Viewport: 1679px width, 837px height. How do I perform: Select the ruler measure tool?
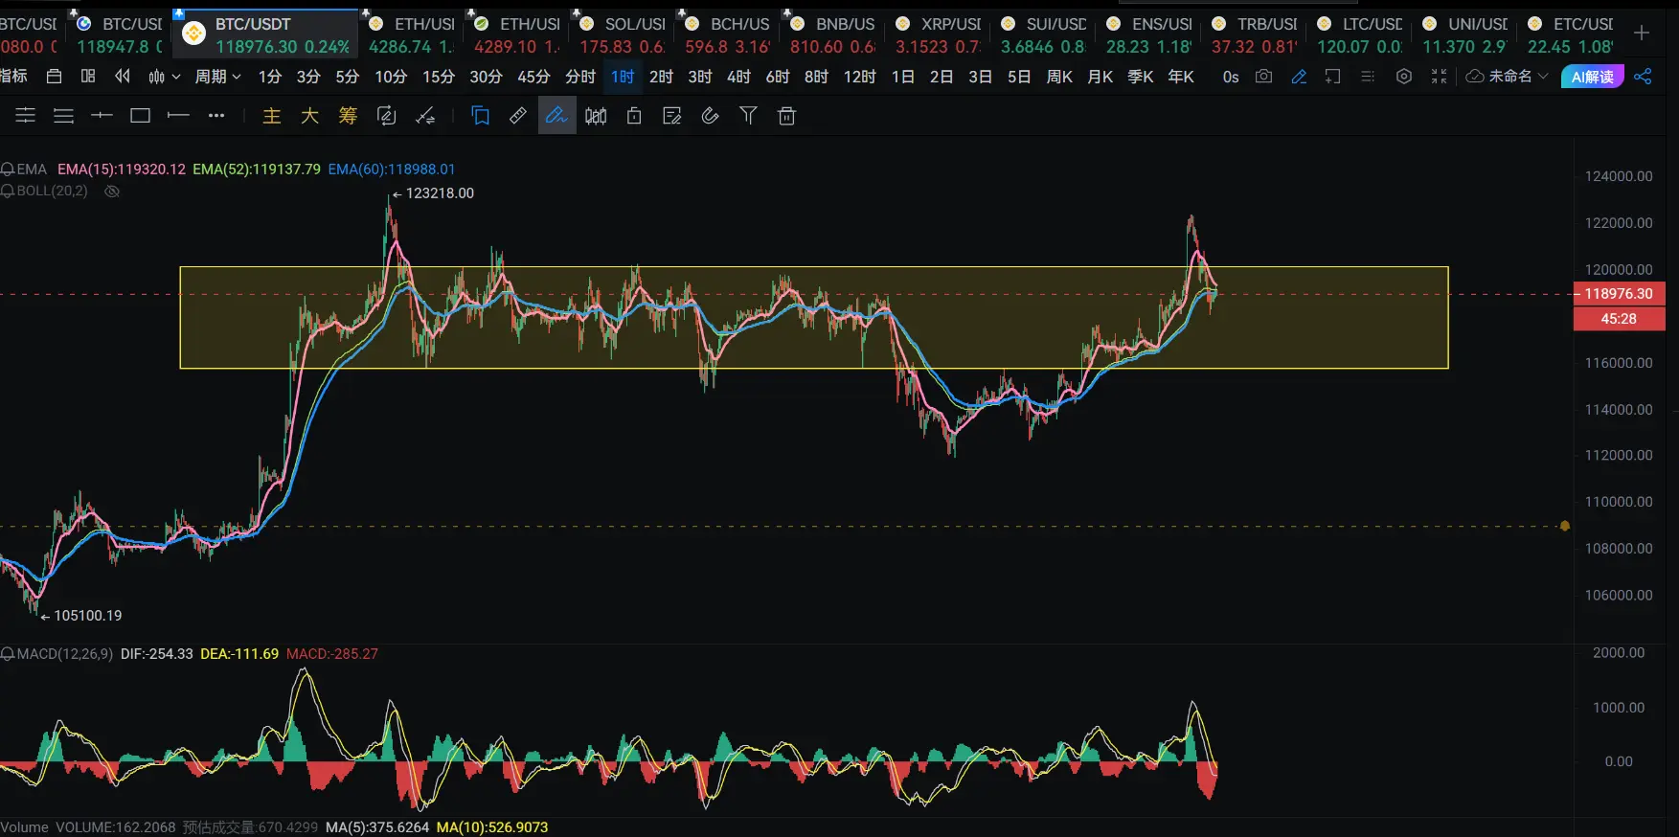pyautogui.click(x=518, y=116)
